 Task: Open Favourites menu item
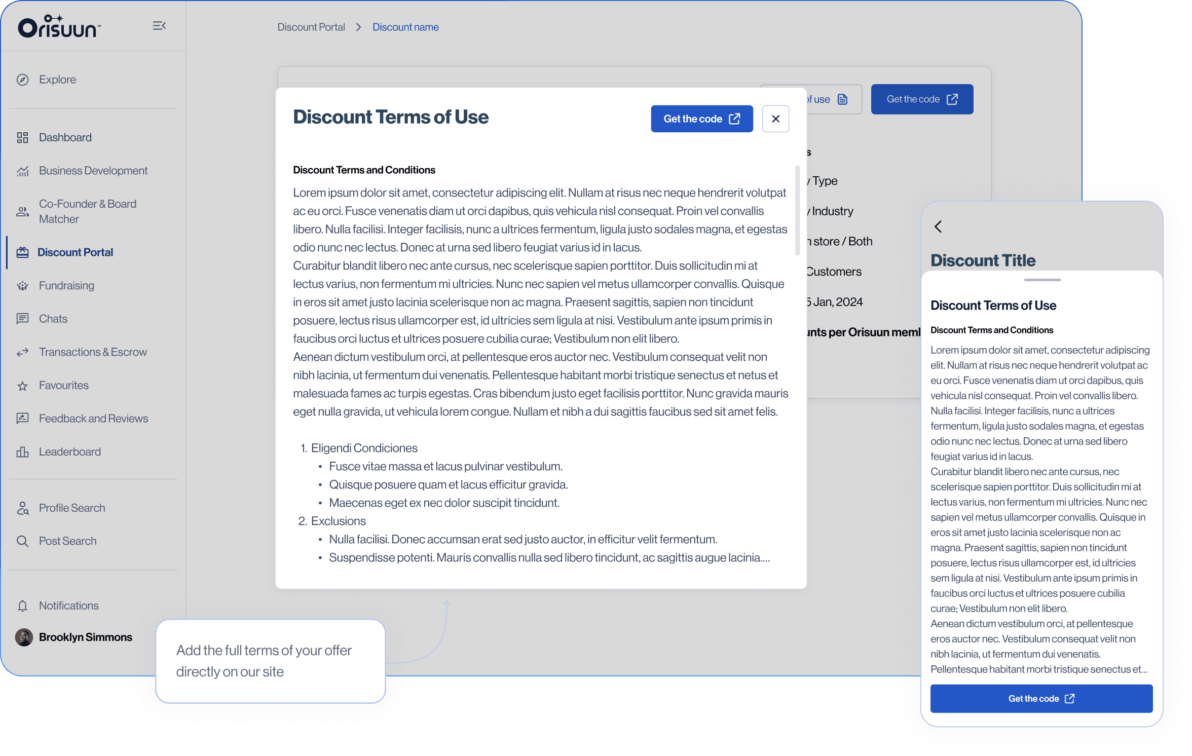(x=64, y=386)
